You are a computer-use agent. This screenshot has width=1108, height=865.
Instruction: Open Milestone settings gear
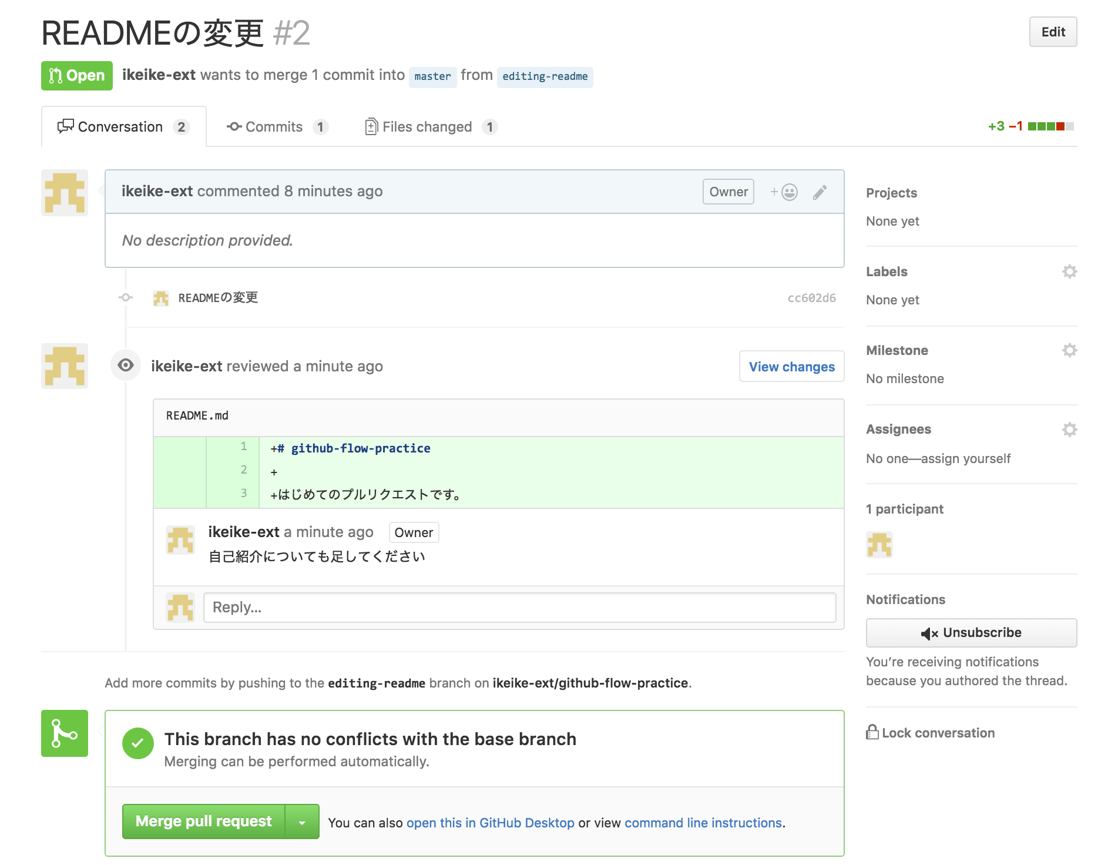(x=1069, y=350)
